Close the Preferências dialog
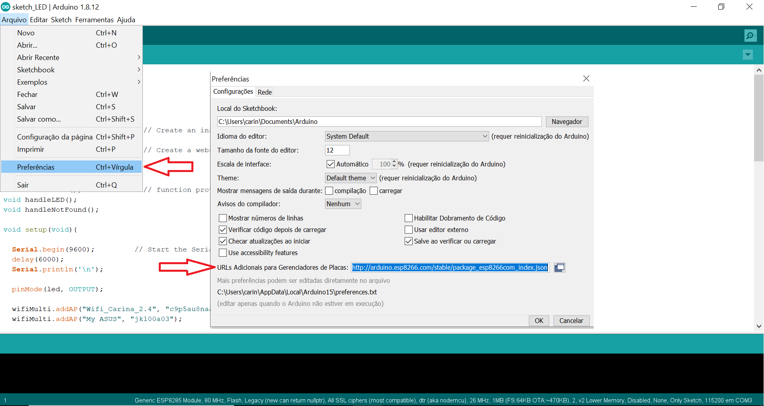Screen dimensions: 764x406 tap(586, 79)
